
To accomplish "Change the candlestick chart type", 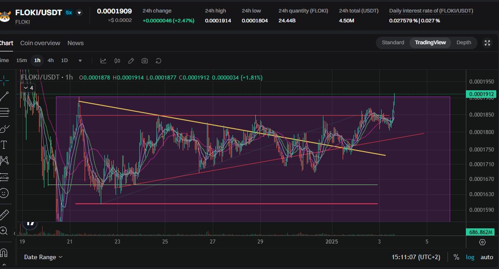I will tap(117, 61).
